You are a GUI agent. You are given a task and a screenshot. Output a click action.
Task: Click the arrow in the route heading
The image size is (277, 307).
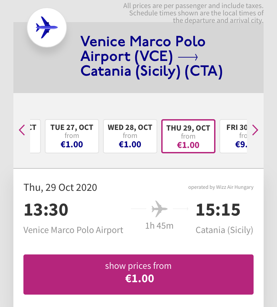pyautogui.click(x=188, y=57)
